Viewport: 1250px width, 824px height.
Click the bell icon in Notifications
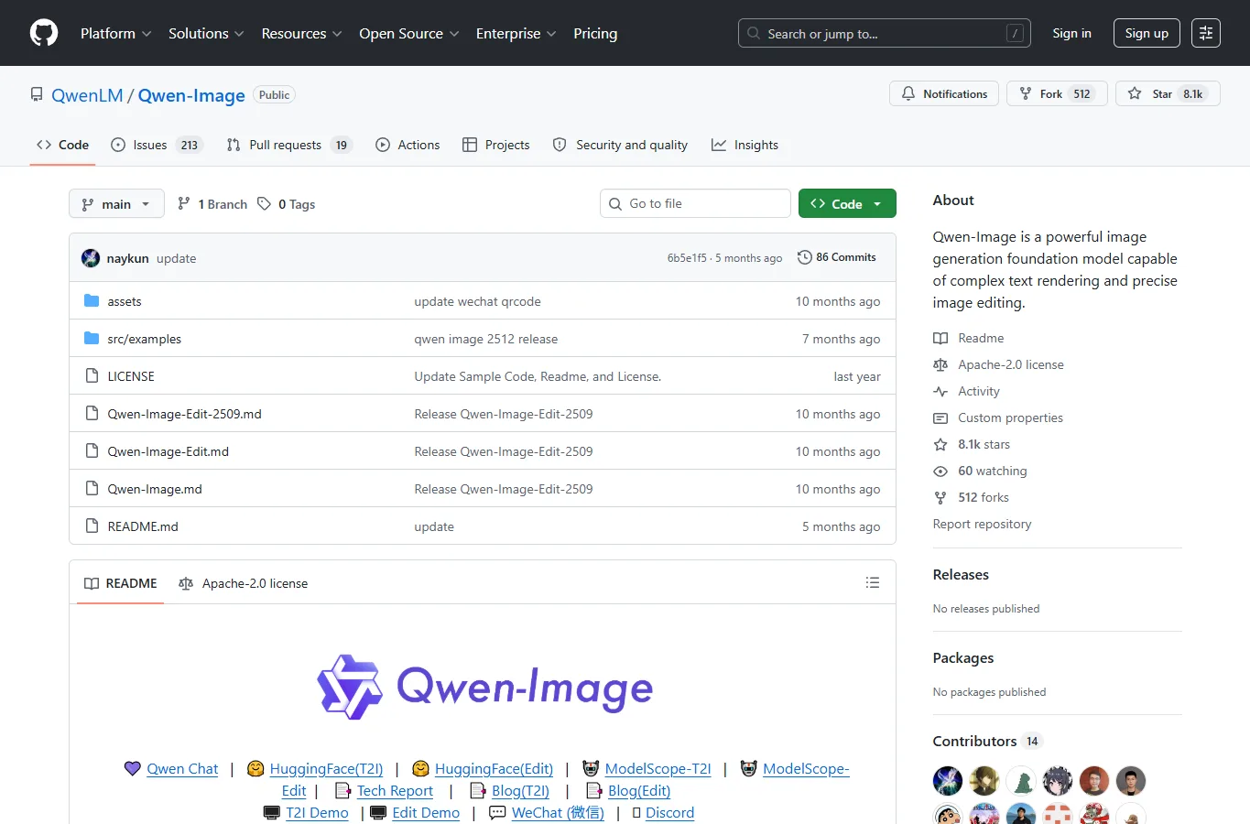(x=908, y=93)
